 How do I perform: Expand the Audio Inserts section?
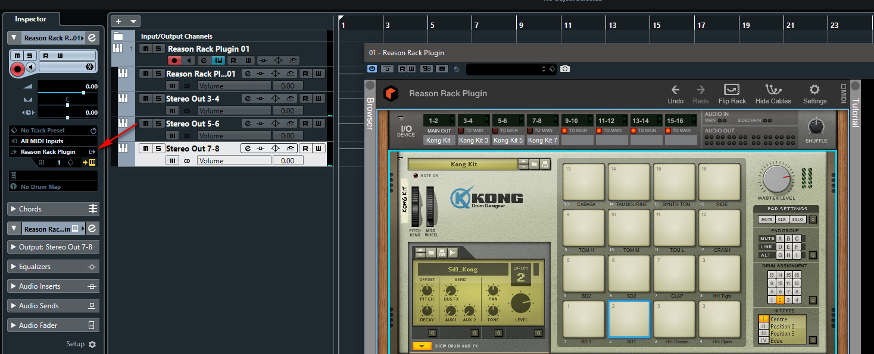[x=53, y=286]
